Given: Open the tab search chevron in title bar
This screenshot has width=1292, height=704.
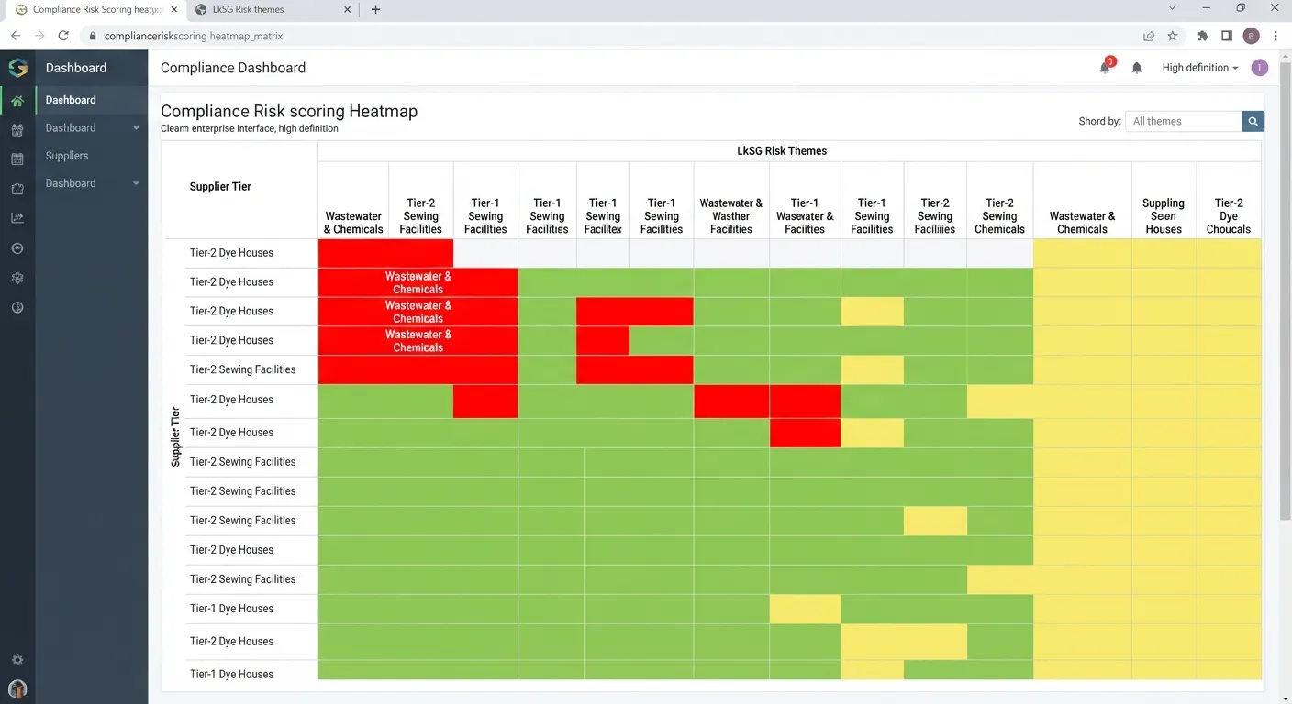Looking at the screenshot, I should [1172, 8].
